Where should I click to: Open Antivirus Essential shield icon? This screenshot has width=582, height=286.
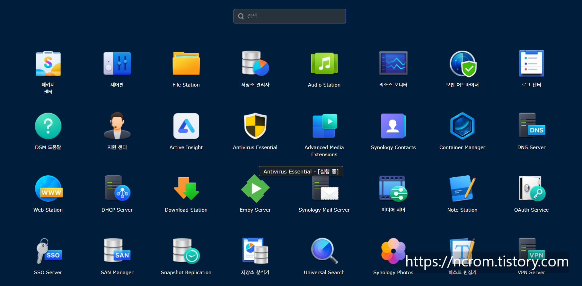pyautogui.click(x=255, y=126)
